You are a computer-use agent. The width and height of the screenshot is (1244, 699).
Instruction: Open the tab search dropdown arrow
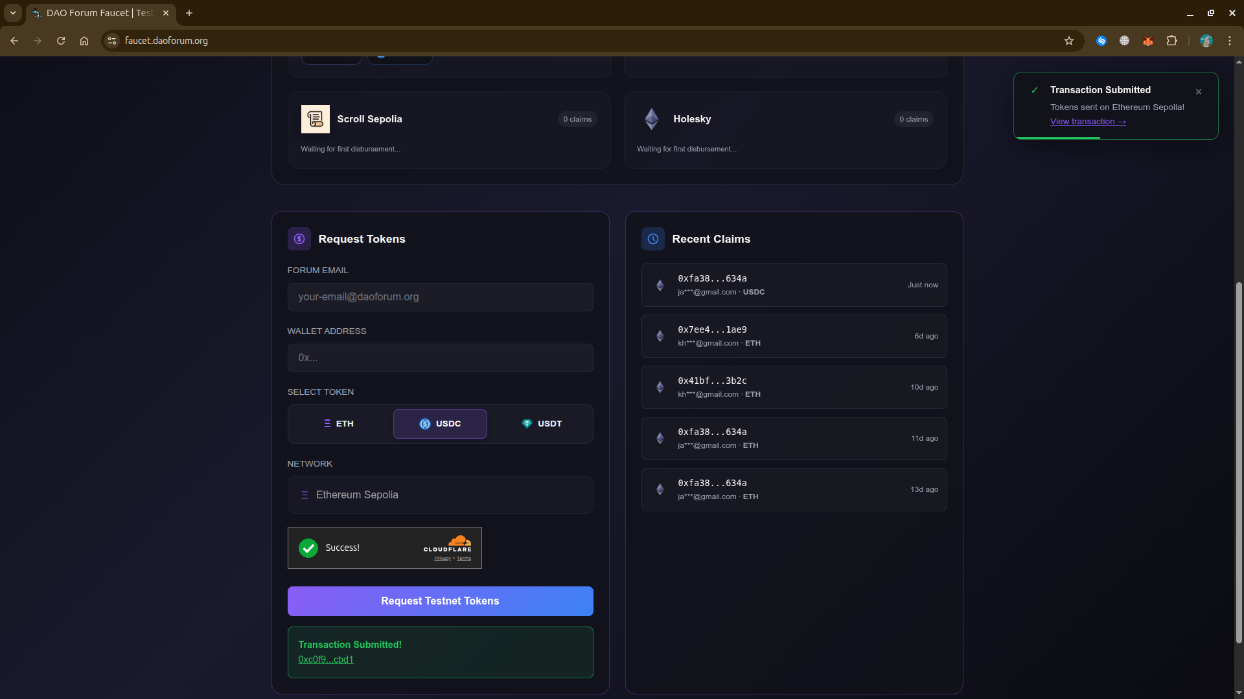click(x=12, y=13)
